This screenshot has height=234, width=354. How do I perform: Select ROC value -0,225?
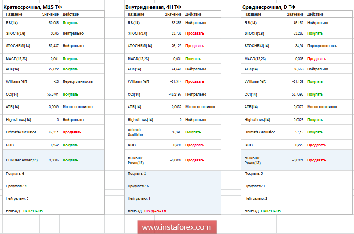[x=299, y=145]
